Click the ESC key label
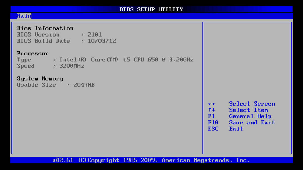This screenshot has width=303, height=170. pos(213,129)
